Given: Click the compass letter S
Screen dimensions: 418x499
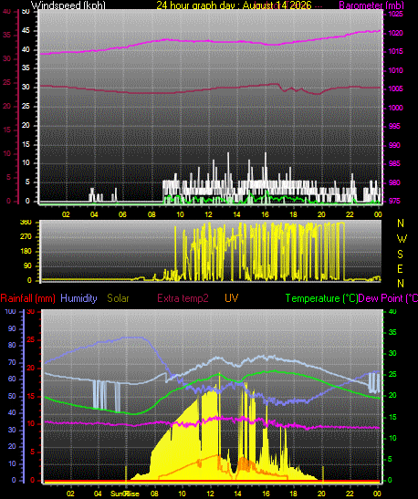Looking at the screenshot, I should point(401,254).
